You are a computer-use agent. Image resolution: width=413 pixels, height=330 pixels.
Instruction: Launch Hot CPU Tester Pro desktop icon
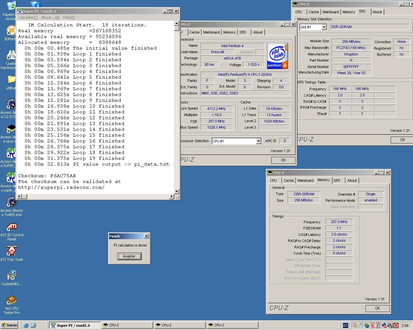tap(12, 300)
